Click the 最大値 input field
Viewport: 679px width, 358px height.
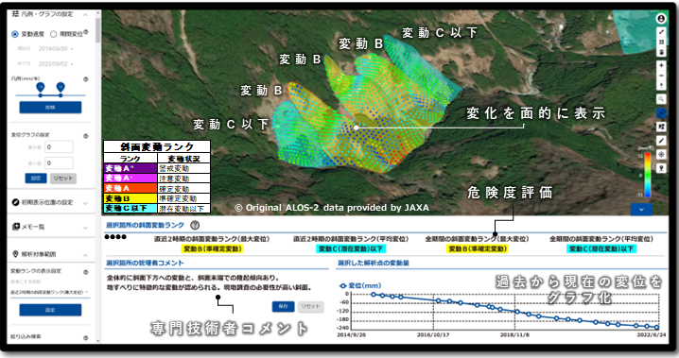tap(59, 147)
